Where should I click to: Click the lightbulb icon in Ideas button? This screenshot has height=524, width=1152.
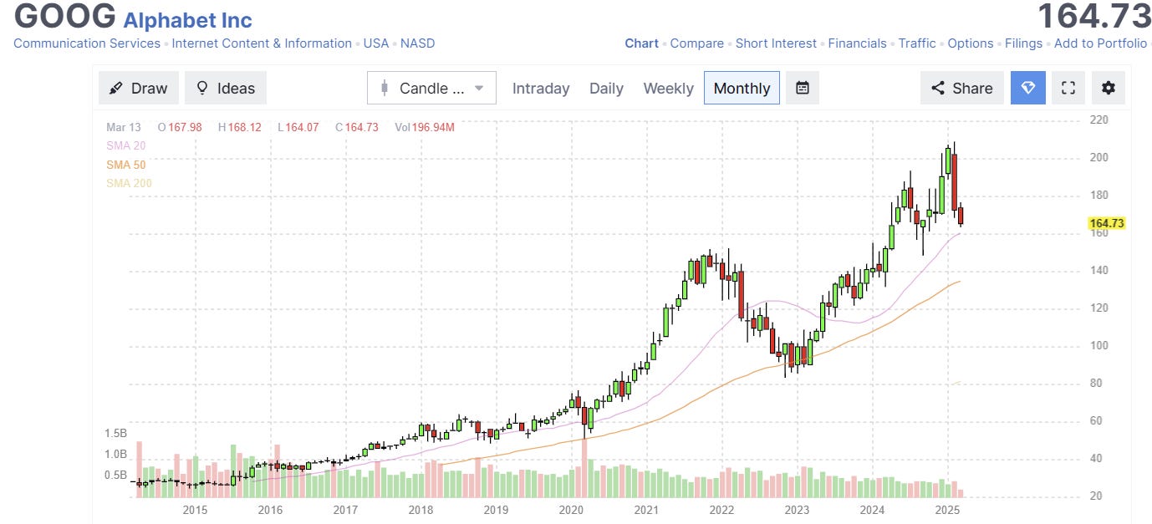[x=201, y=88]
